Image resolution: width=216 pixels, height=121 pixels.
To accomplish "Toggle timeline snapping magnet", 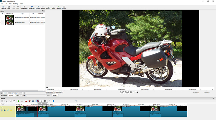I will (x=38, y=101).
